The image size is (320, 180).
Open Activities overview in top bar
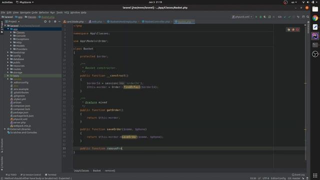click(7, 2)
